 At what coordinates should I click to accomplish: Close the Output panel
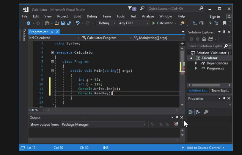point(182,117)
